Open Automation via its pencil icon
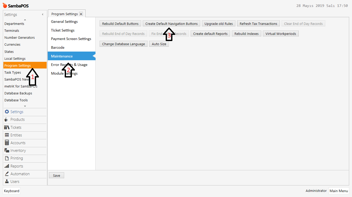This screenshot has height=197, width=352. (6, 174)
